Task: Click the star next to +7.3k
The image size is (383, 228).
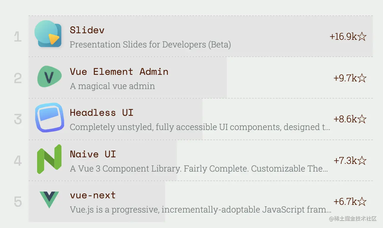Action: 362,161
